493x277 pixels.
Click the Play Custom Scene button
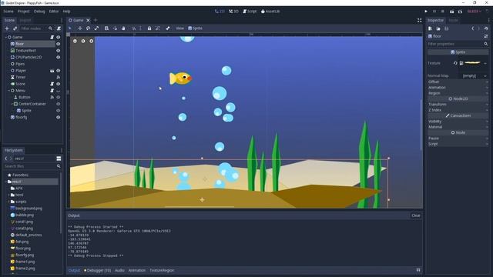(461, 12)
